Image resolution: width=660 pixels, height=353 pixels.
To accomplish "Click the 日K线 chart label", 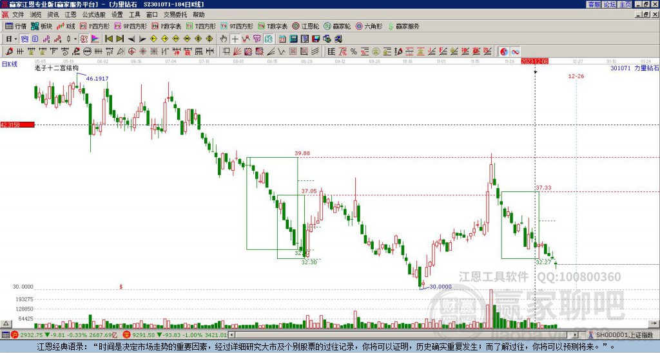I will pyautogui.click(x=10, y=64).
